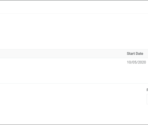
Task: Focus the partially visible input box at right edge
Action: pyautogui.click(x=147, y=99)
